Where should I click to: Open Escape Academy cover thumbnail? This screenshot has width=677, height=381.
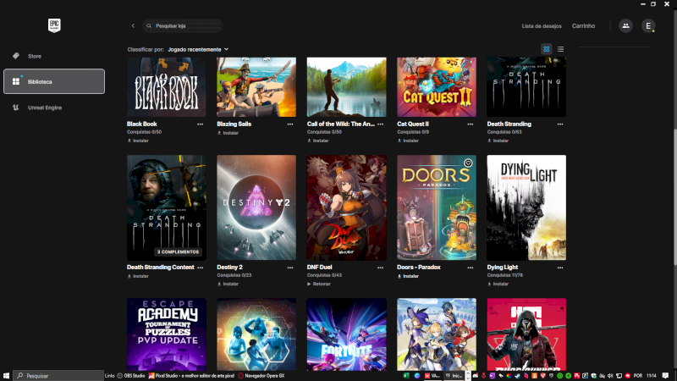(x=167, y=334)
